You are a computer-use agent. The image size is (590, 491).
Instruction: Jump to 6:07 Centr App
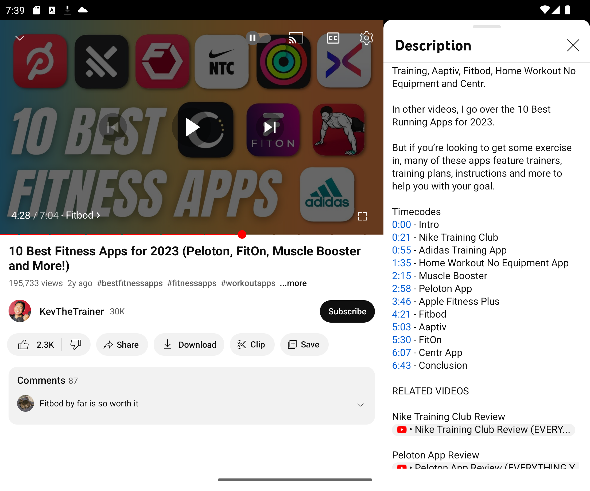click(401, 353)
